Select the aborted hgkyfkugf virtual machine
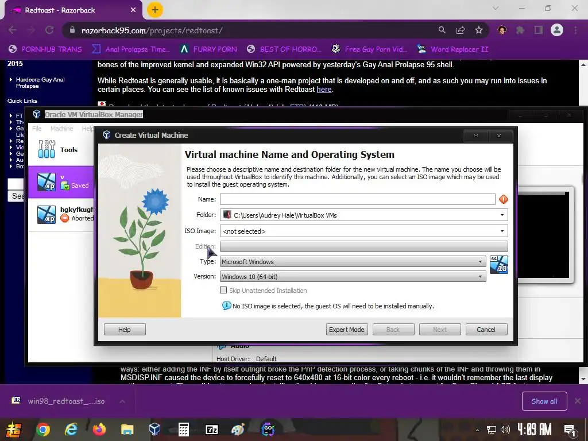 [61, 214]
